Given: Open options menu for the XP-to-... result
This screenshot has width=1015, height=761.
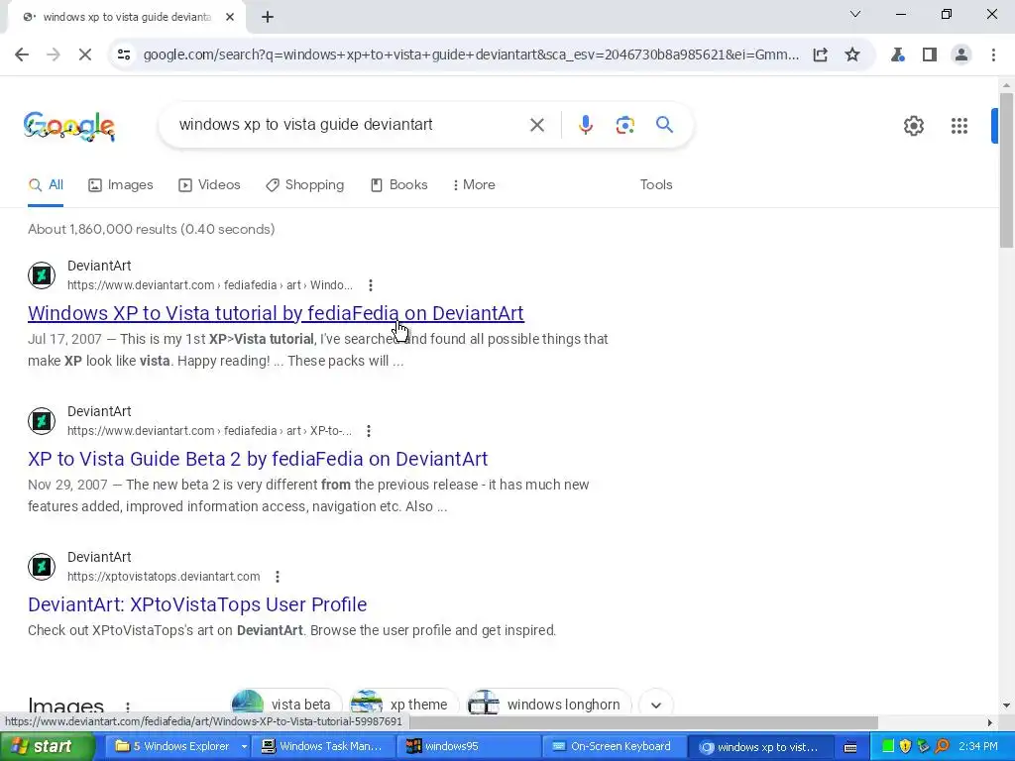Looking at the screenshot, I should (369, 431).
